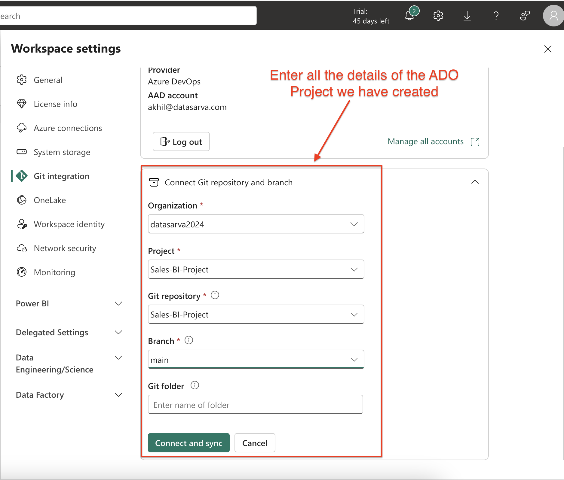Open the Git repository dropdown

pos(256,314)
